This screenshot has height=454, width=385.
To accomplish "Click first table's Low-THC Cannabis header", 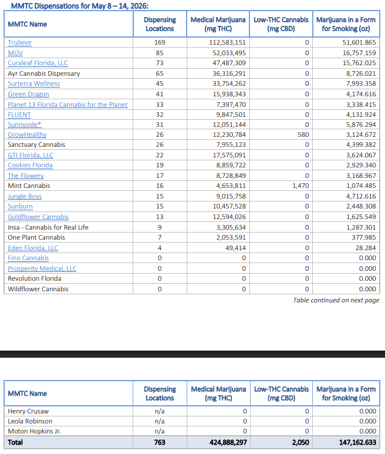I will [x=281, y=24].
